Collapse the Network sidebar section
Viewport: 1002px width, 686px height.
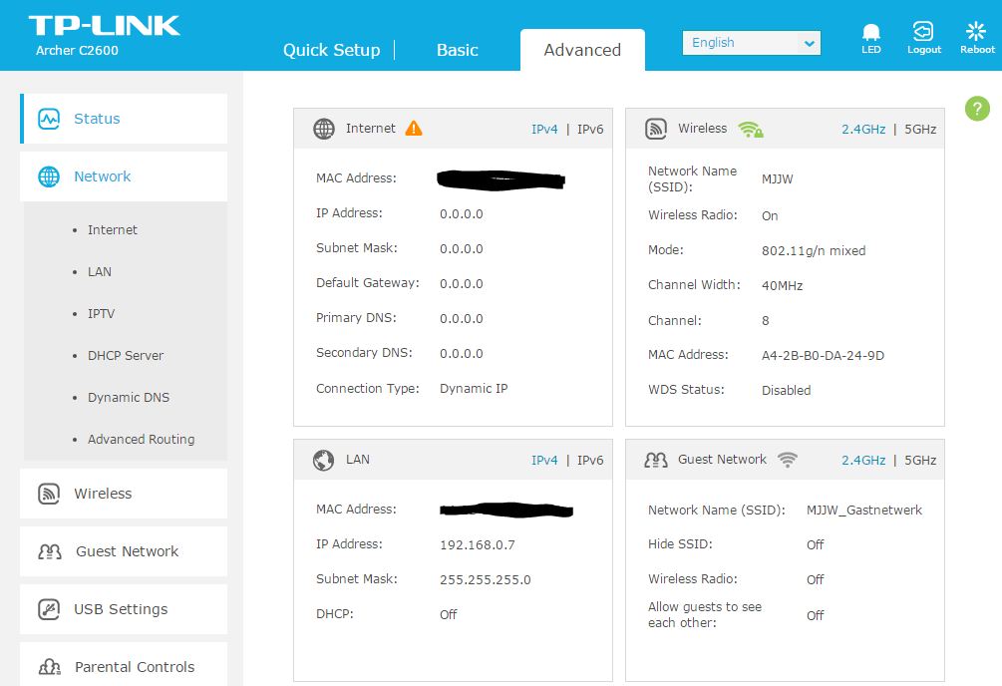(103, 176)
